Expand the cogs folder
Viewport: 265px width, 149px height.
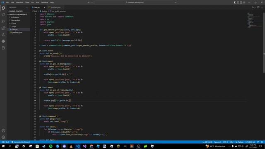[18, 26]
